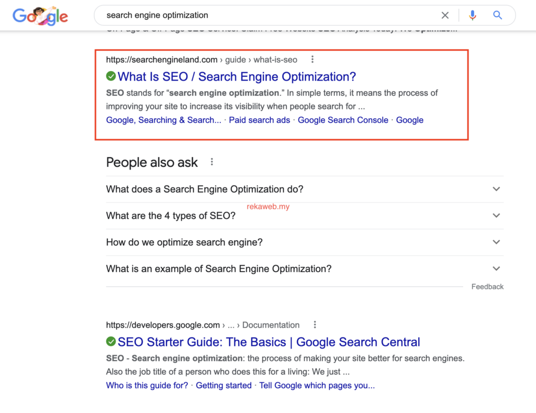The height and width of the screenshot is (413, 536).
Task: Start voice search with microphone icon
Action: [473, 15]
